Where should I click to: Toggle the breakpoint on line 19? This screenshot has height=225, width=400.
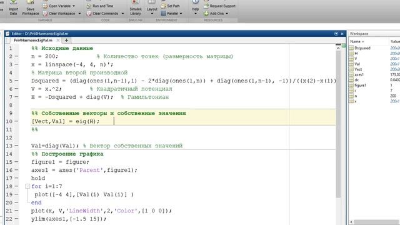[16, 194]
